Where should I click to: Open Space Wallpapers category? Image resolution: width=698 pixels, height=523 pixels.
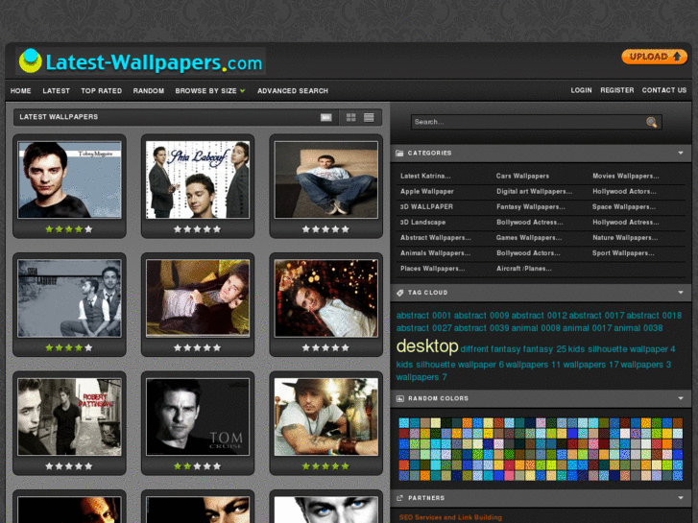tap(624, 207)
